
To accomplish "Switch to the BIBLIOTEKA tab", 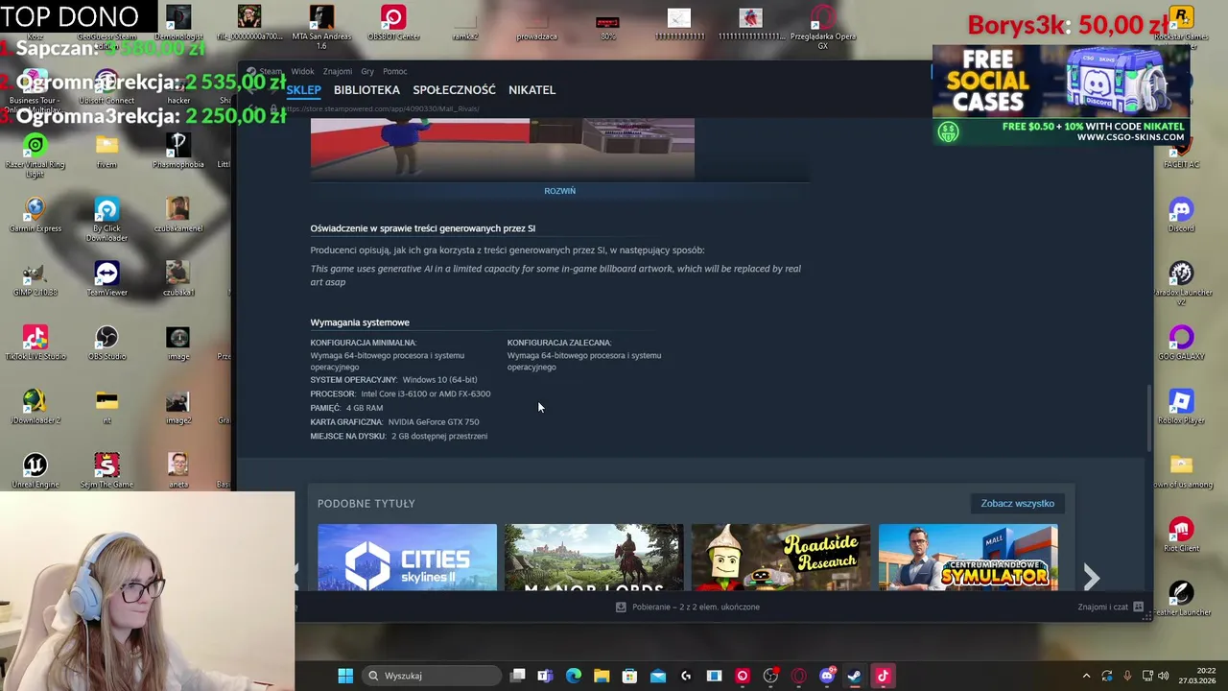I will tap(366, 89).
